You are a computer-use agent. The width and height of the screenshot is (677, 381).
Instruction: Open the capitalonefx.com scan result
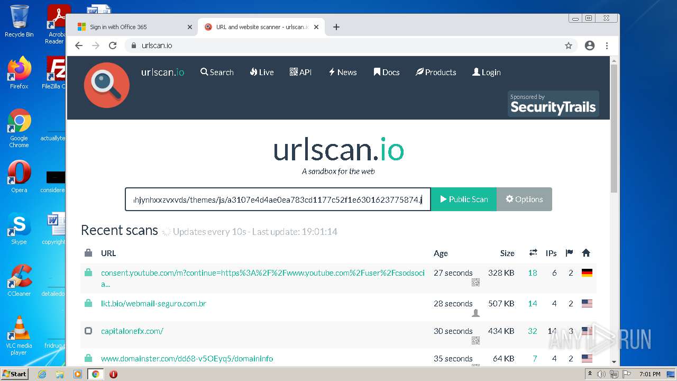132,331
